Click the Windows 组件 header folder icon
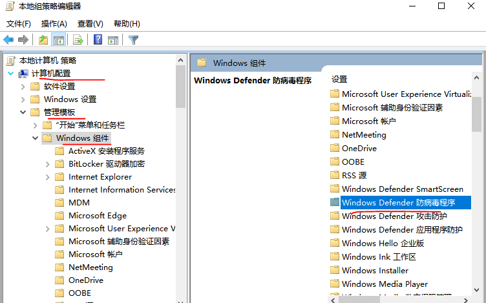 tap(202, 63)
